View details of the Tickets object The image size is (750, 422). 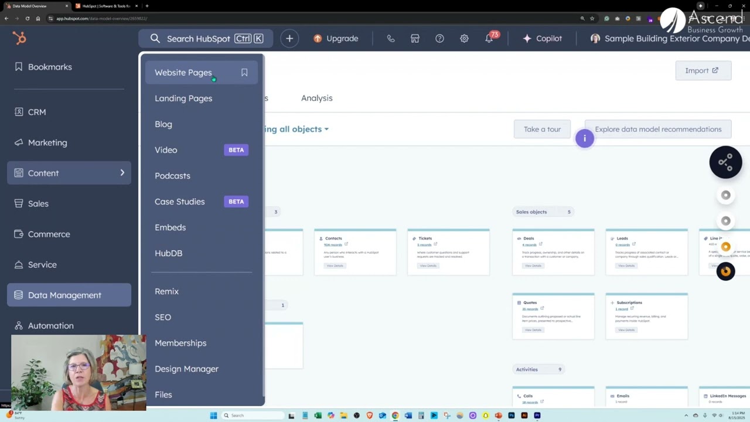tap(428, 266)
